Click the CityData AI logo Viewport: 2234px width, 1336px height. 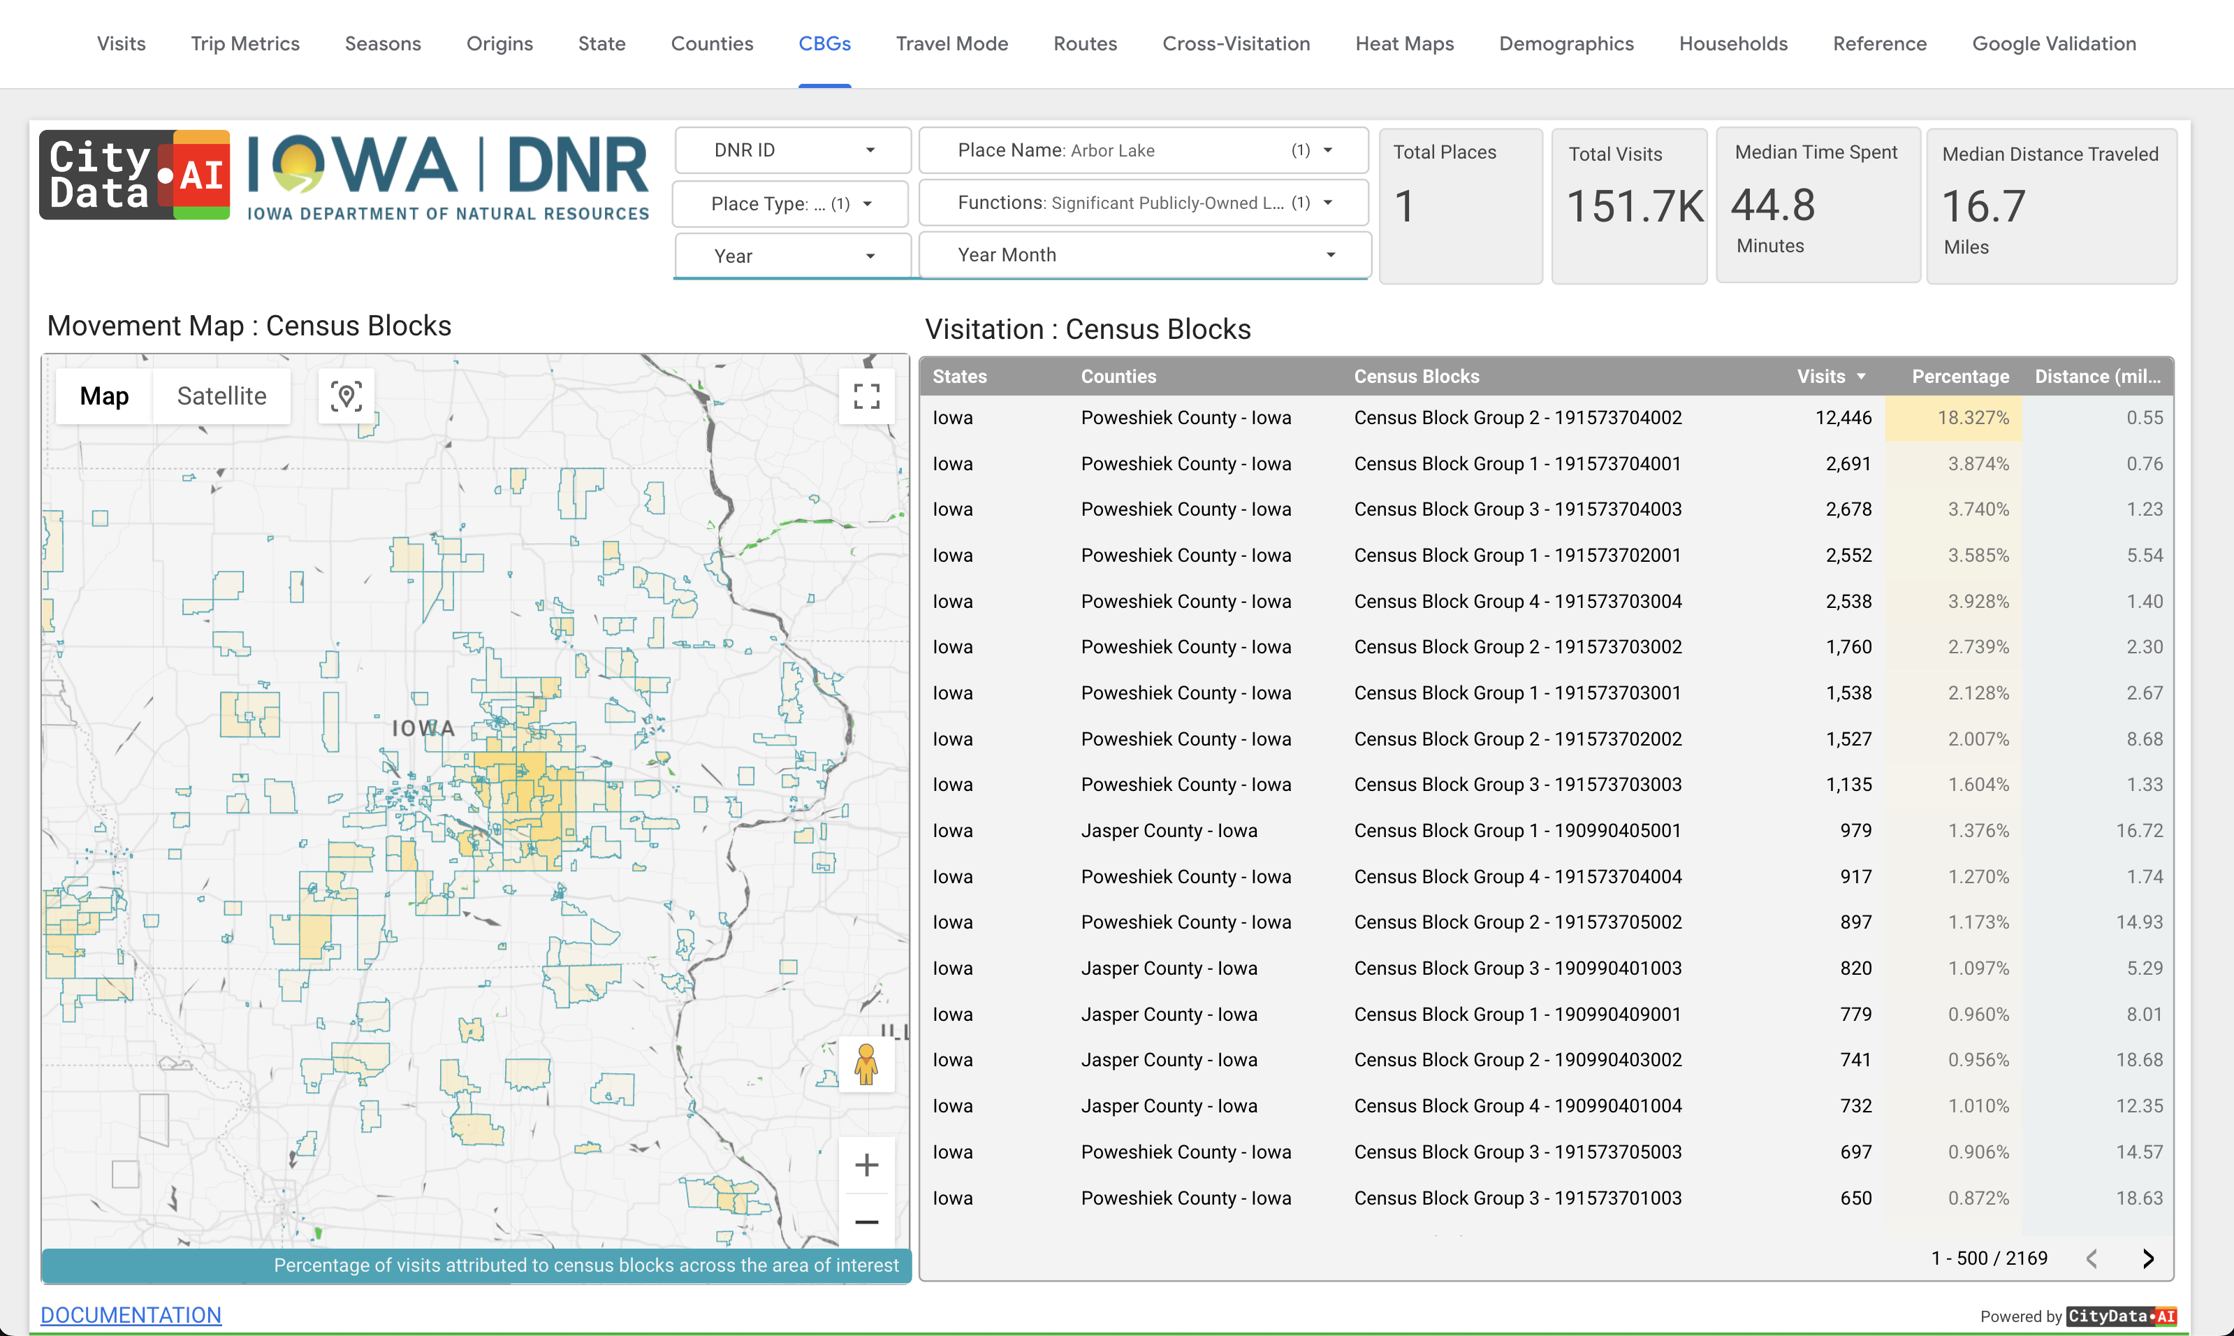134,175
